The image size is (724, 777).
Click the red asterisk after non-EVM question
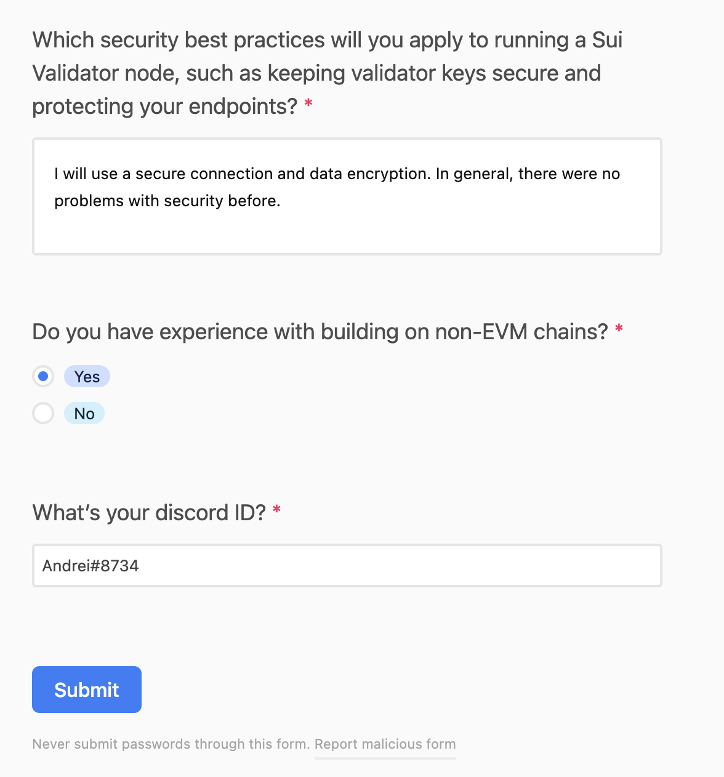(619, 329)
